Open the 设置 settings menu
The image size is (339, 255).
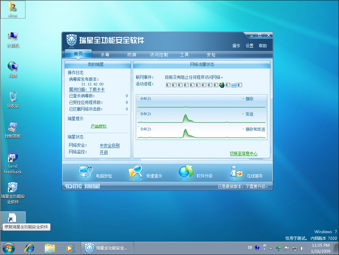[x=249, y=46]
